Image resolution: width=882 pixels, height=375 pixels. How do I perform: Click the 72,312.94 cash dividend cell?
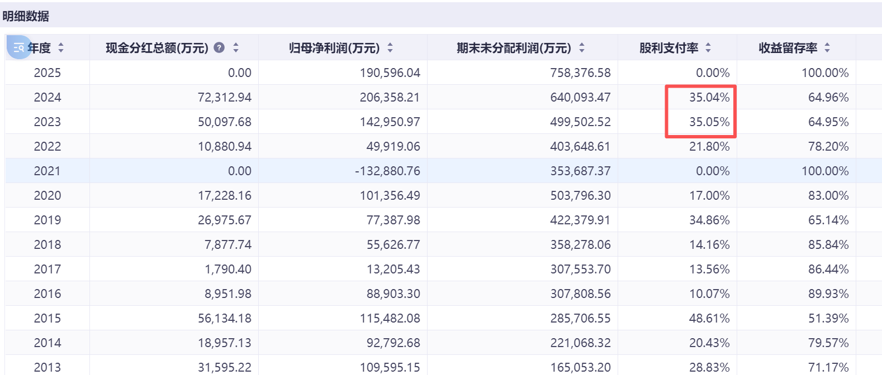point(224,97)
